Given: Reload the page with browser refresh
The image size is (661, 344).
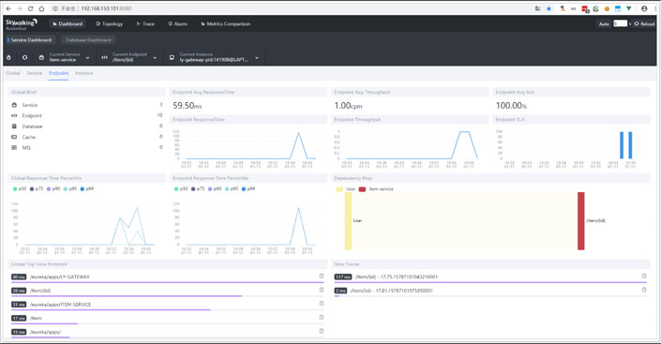Looking at the screenshot, I should 30,8.
